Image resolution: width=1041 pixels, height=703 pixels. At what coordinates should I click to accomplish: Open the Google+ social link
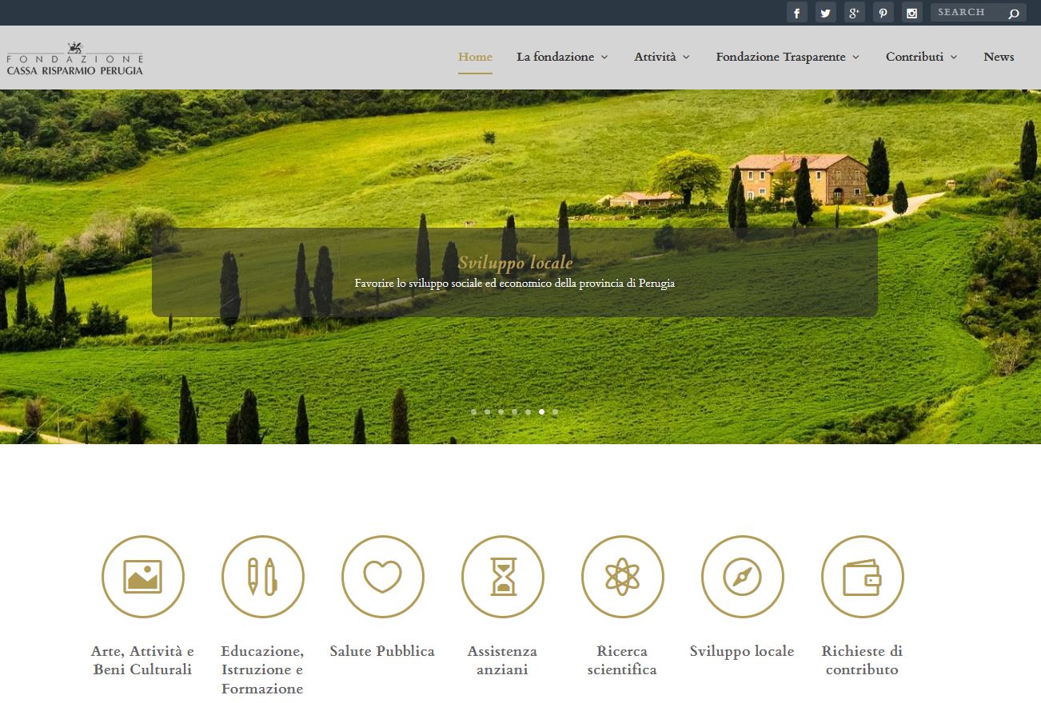854,12
